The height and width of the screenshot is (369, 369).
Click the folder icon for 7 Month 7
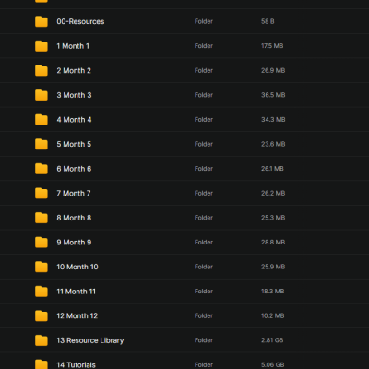point(42,194)
